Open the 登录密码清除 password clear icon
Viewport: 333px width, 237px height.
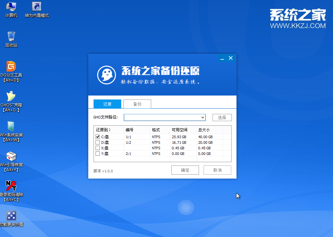tap(11, 186)
